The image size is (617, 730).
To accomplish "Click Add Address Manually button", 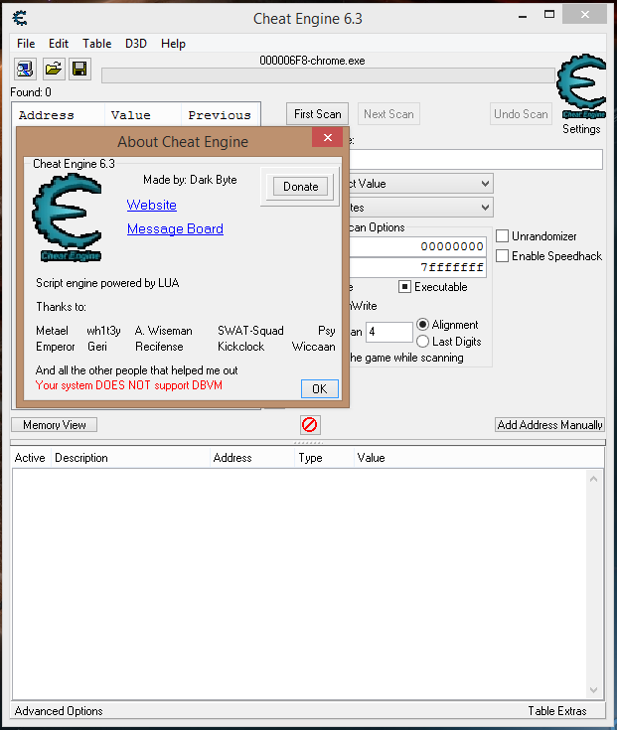I will pos(549,425).
